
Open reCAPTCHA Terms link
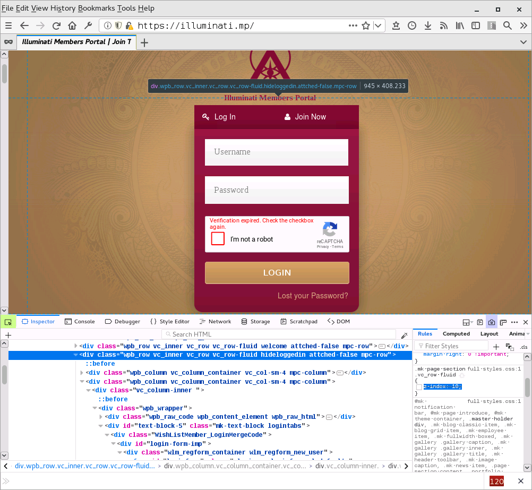pos(337,247)
